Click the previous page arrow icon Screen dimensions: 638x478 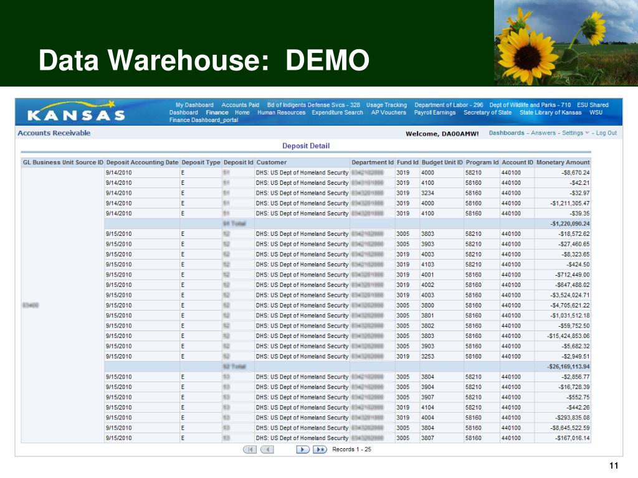tap(267, 449)
